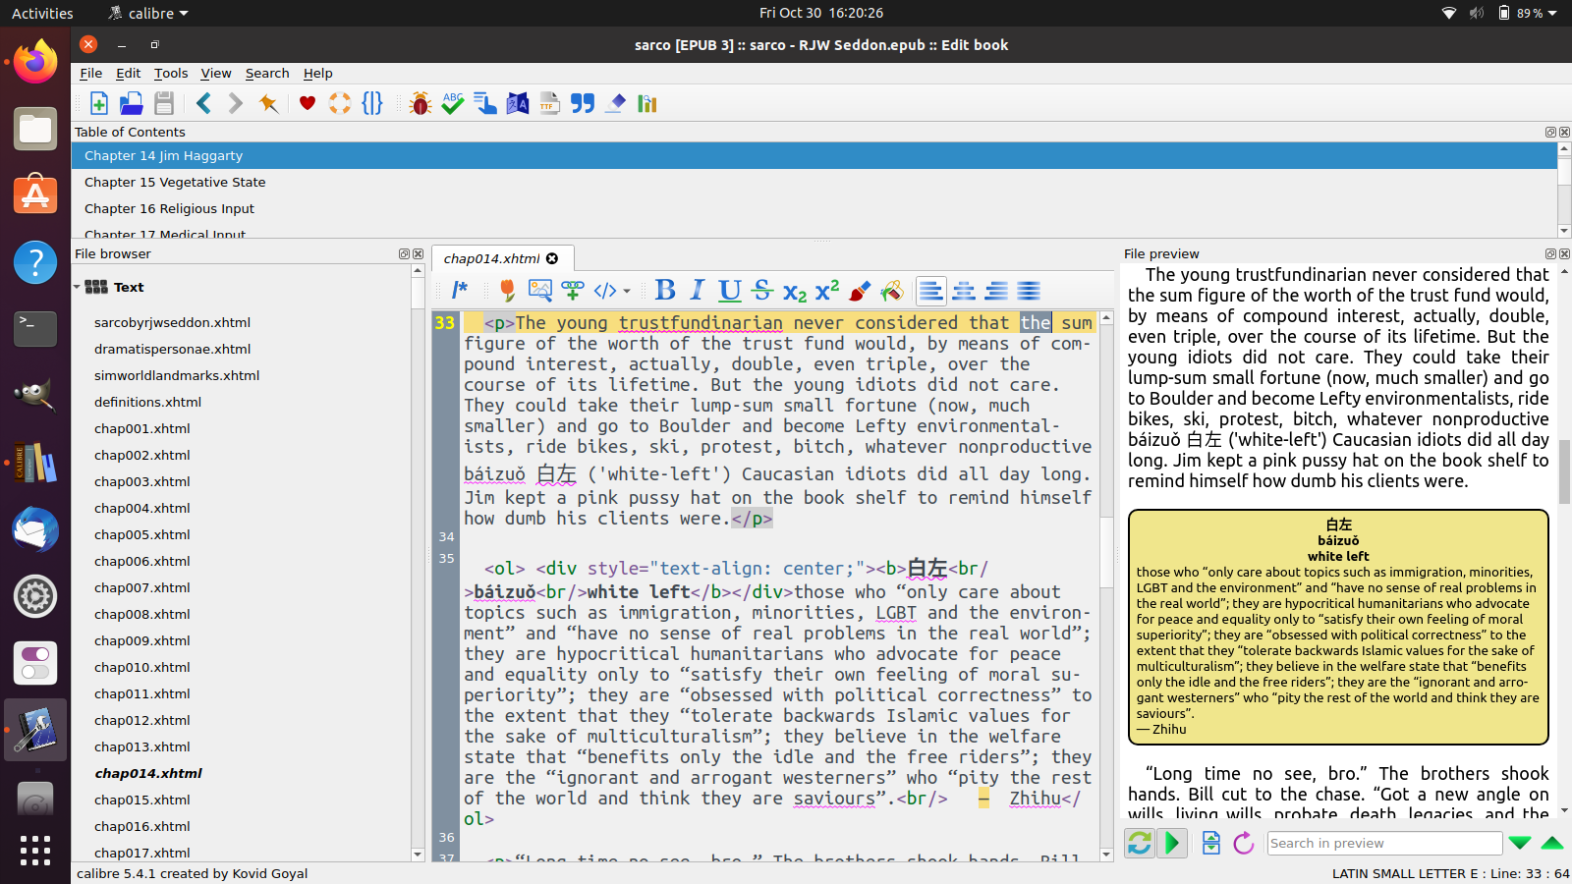Toggle auto-reload of the preview panel

coord(1140,843)
